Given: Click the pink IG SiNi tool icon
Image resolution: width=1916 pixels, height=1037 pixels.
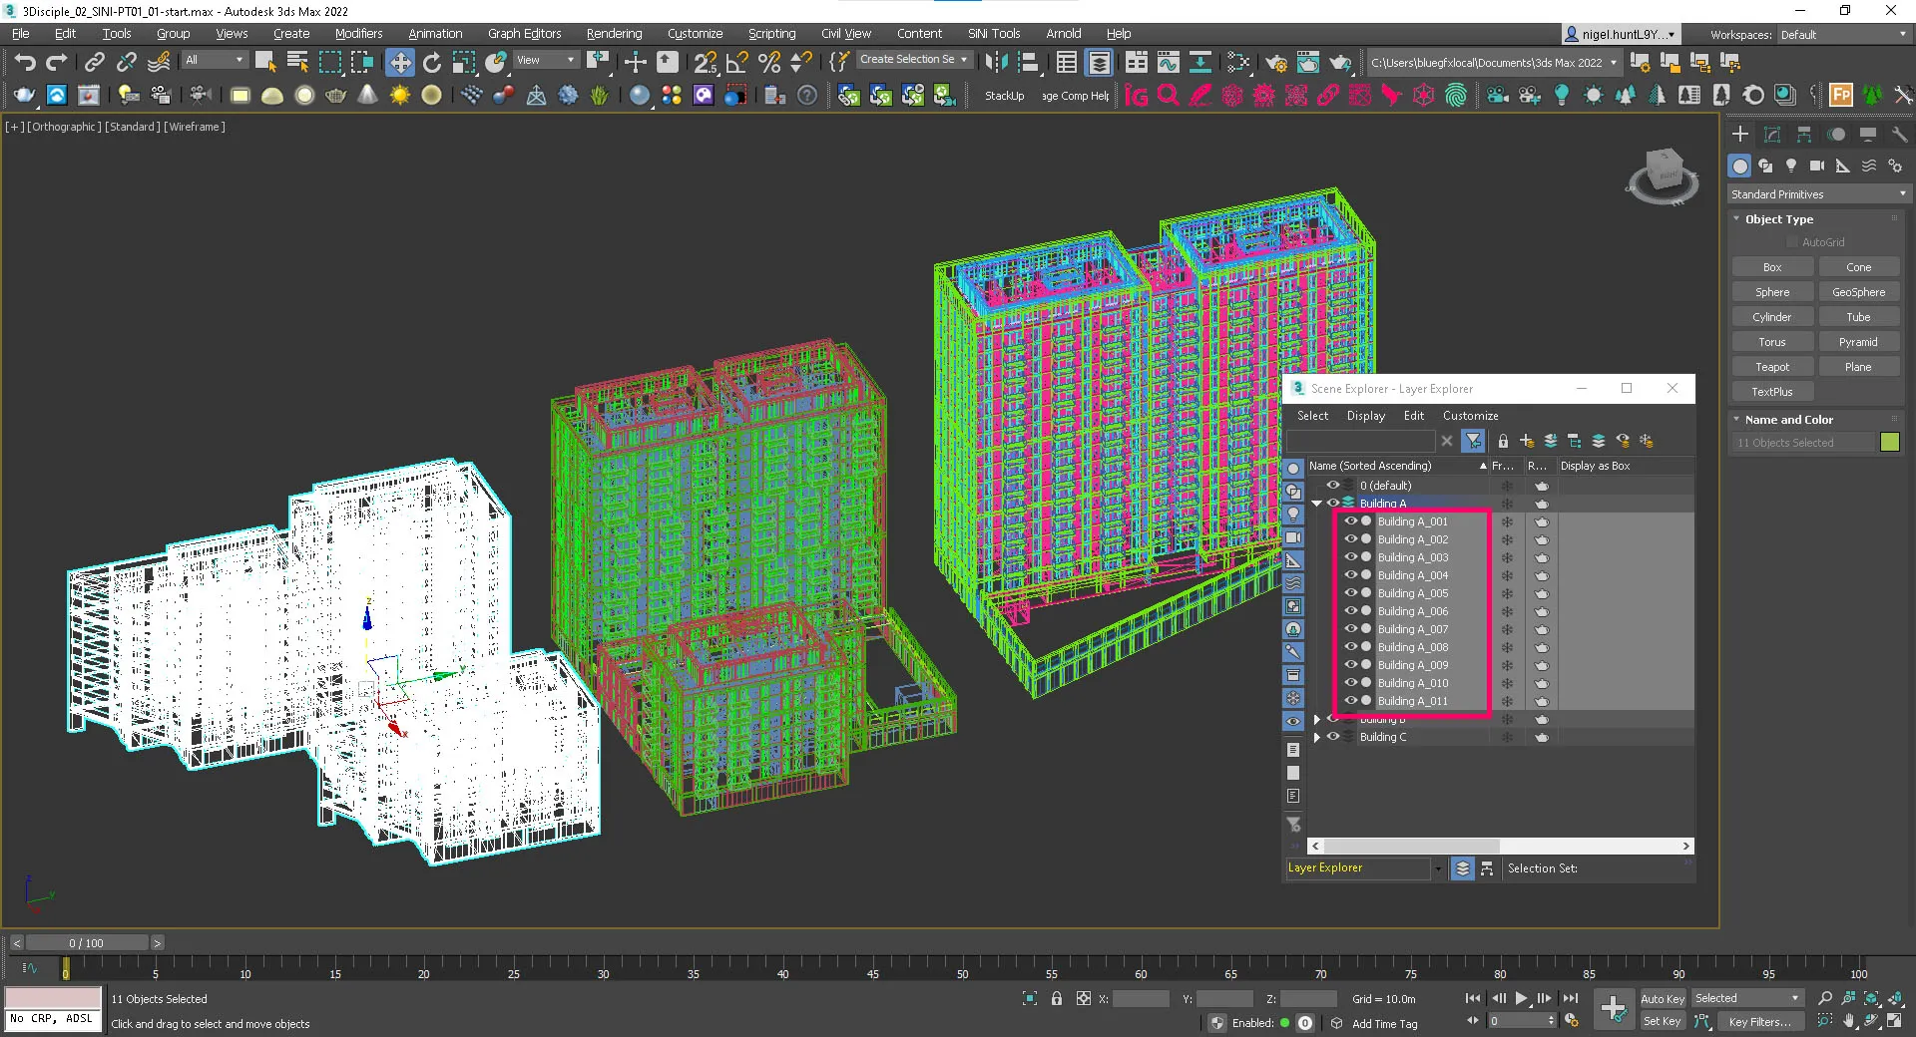Looking at the screenshot, I should pyautogui.click(x=1137, y=96).
